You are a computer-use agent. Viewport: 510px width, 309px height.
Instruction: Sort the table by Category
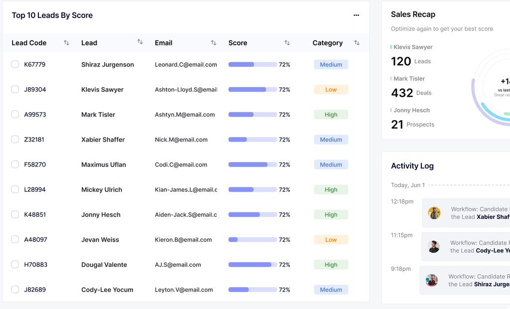[x=357, y=43]
